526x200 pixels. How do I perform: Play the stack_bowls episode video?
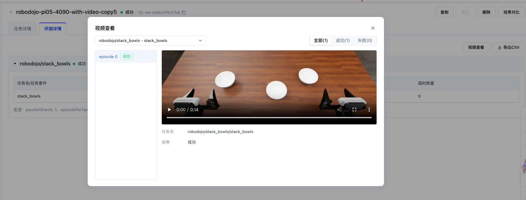pos(169,110)
